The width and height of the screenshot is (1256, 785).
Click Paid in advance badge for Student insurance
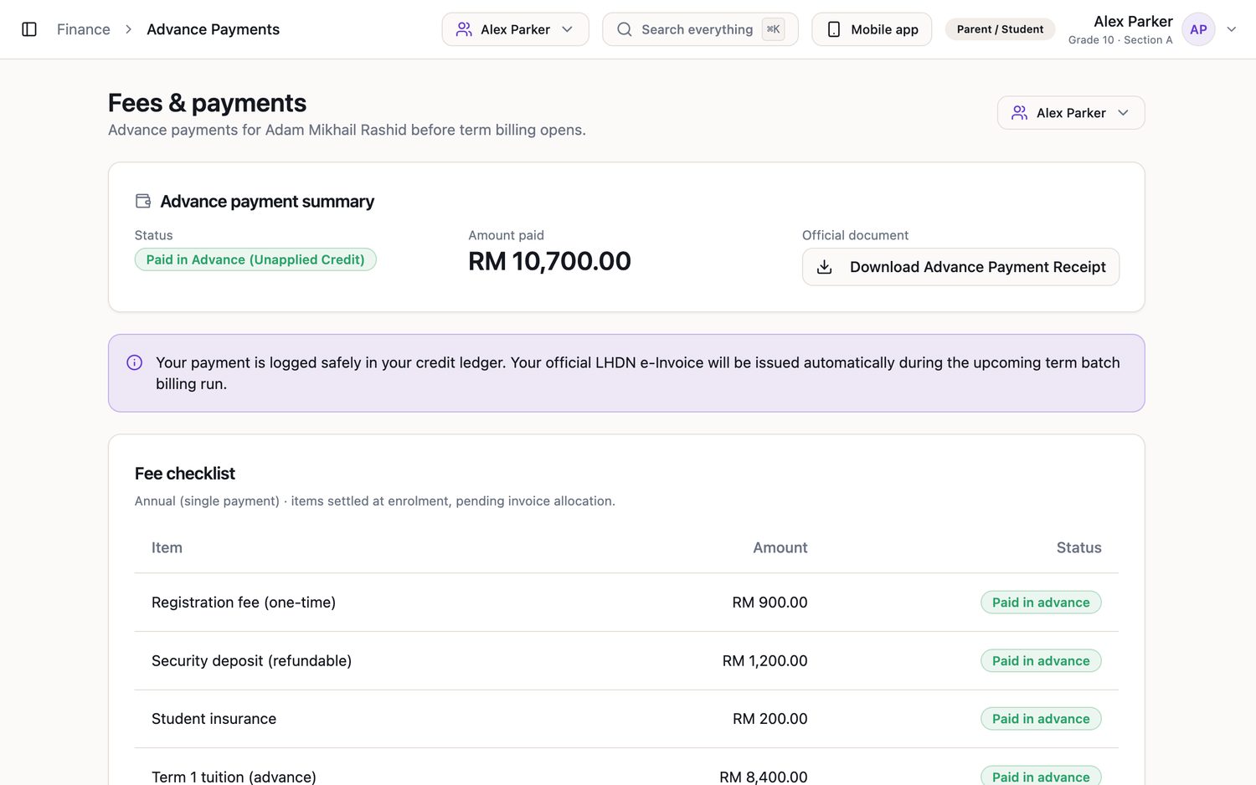click(1041, 719)
